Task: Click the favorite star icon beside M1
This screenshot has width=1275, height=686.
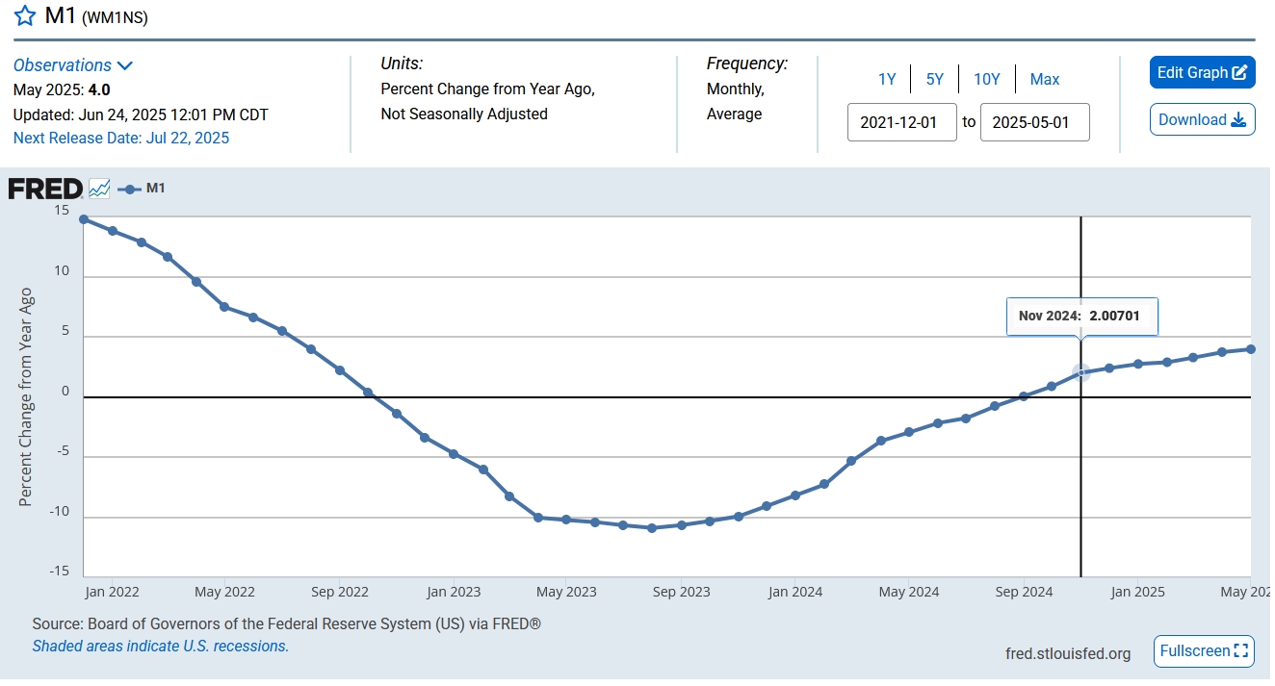Action: pos(25,16)
